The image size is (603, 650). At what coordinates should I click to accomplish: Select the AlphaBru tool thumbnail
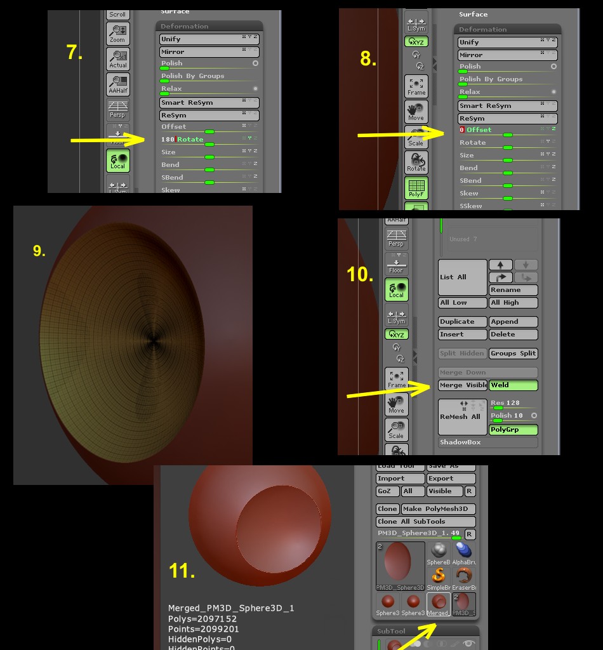coord(464,554)
